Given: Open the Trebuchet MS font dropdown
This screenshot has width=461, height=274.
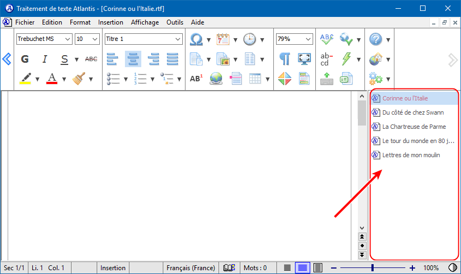Looking at the screenshot, I should pos(68,39).
